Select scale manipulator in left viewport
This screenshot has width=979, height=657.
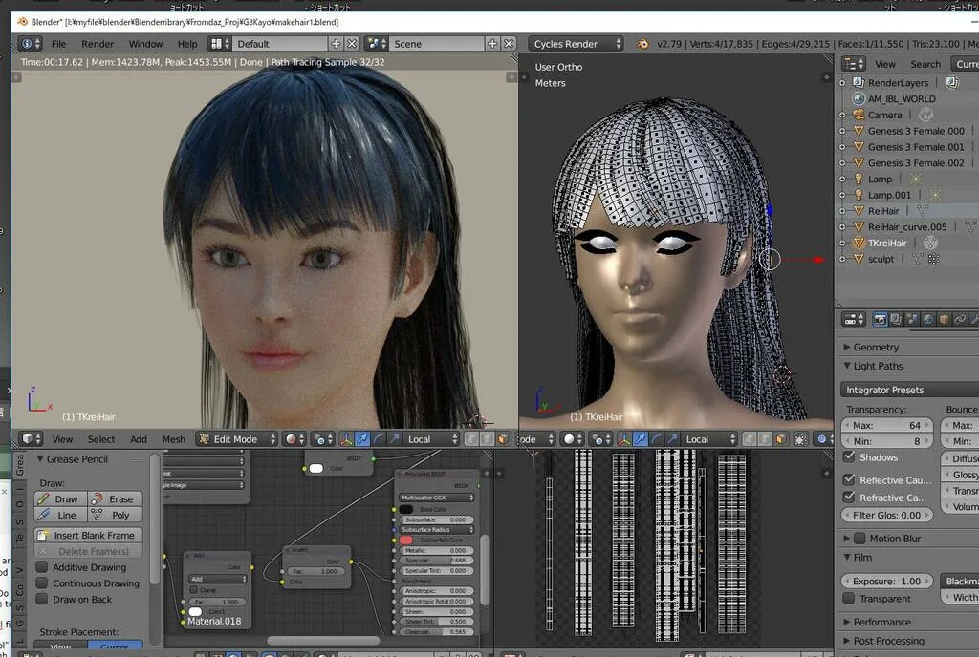tap(395, 439)
